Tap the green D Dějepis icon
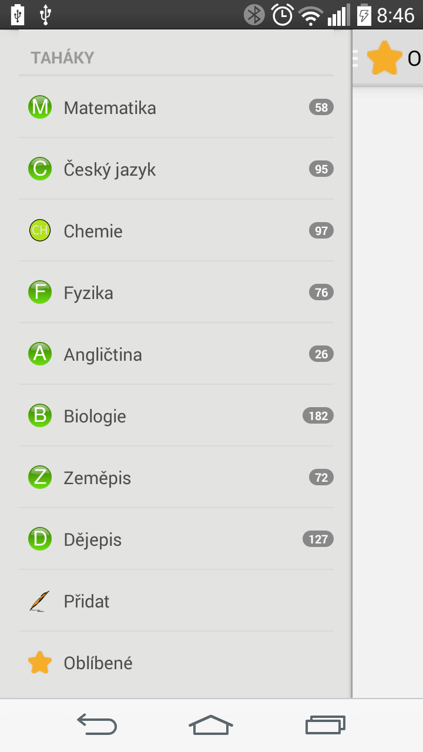Image resolution: width=423 pixels, height=752 pixels. pos(40,539)
